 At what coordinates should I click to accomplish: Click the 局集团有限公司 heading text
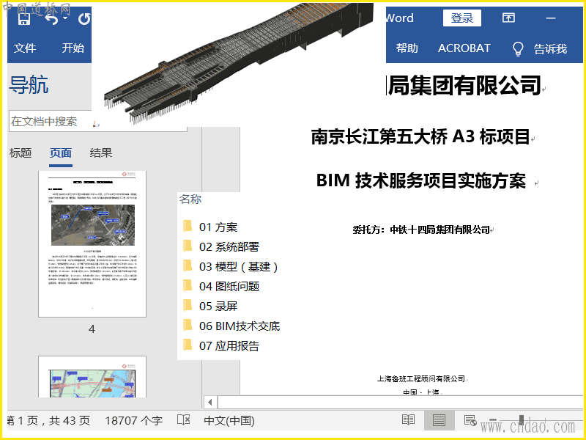pyautogui.click(x=464, y=85)
